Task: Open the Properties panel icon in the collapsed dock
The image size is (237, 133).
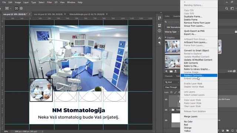Action: 160,25
